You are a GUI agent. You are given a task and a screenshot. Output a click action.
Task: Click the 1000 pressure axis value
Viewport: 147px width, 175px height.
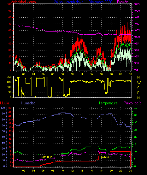point(137,37)
